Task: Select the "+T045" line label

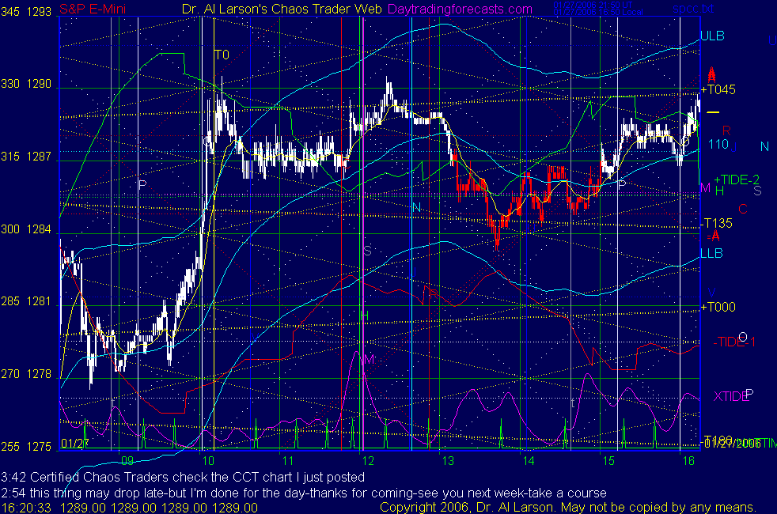Action: click(718, 89)
